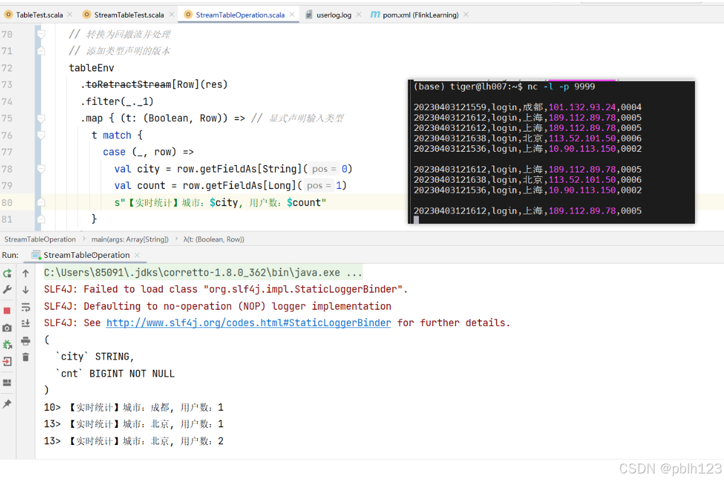The image size is (724, 481).
Task: Click the Maven icon on pom.xml tab
Action: [x=375, y=15]
